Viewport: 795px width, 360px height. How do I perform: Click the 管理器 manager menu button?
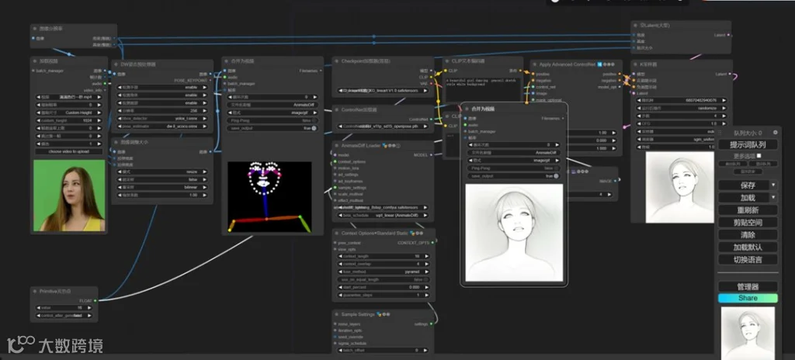point(748,286)
